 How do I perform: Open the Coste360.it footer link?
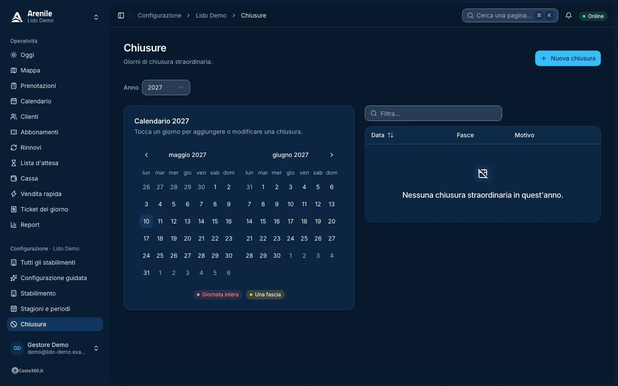[x=27, y=371]
